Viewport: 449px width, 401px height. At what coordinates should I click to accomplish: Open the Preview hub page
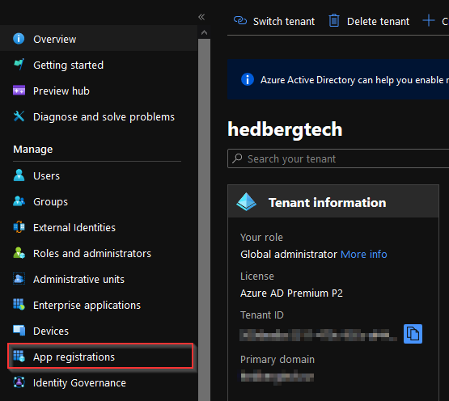(x=99, y=91)
